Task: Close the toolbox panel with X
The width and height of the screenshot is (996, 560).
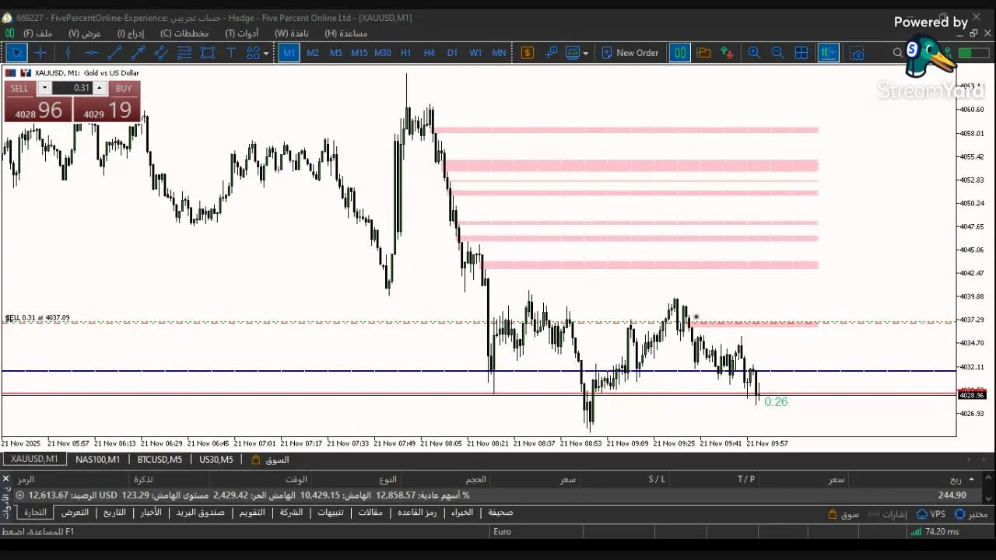Action: [5, 479]
